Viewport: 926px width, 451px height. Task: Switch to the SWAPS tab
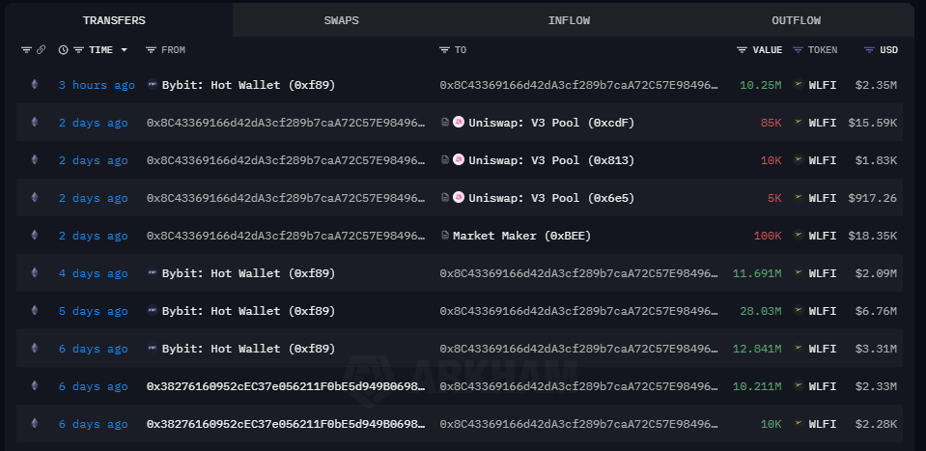[x=341, y=20]
